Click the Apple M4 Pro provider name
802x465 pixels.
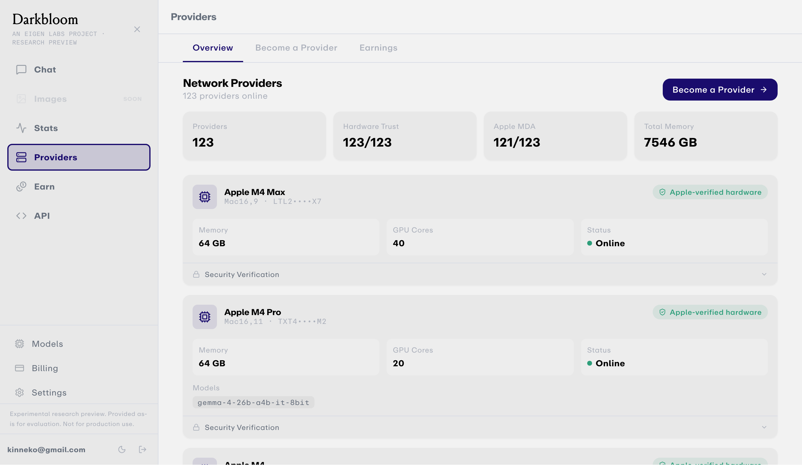click(253, 312)
